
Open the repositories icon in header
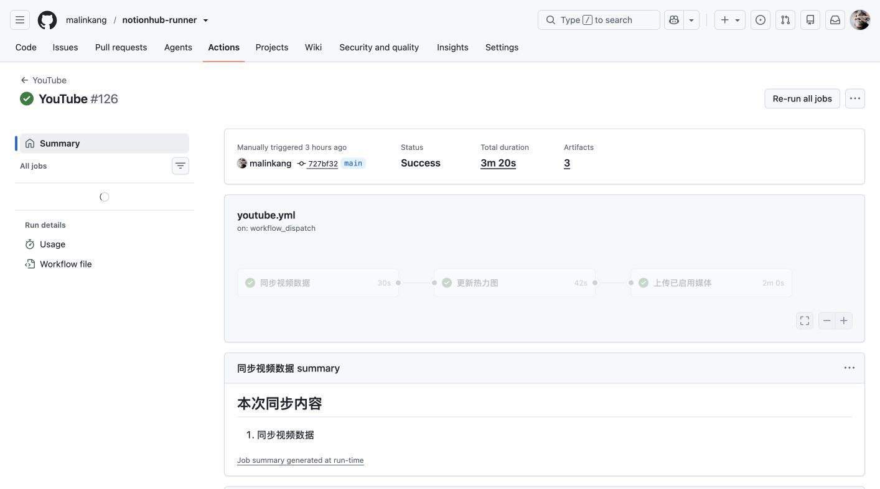tap(810, 20)
